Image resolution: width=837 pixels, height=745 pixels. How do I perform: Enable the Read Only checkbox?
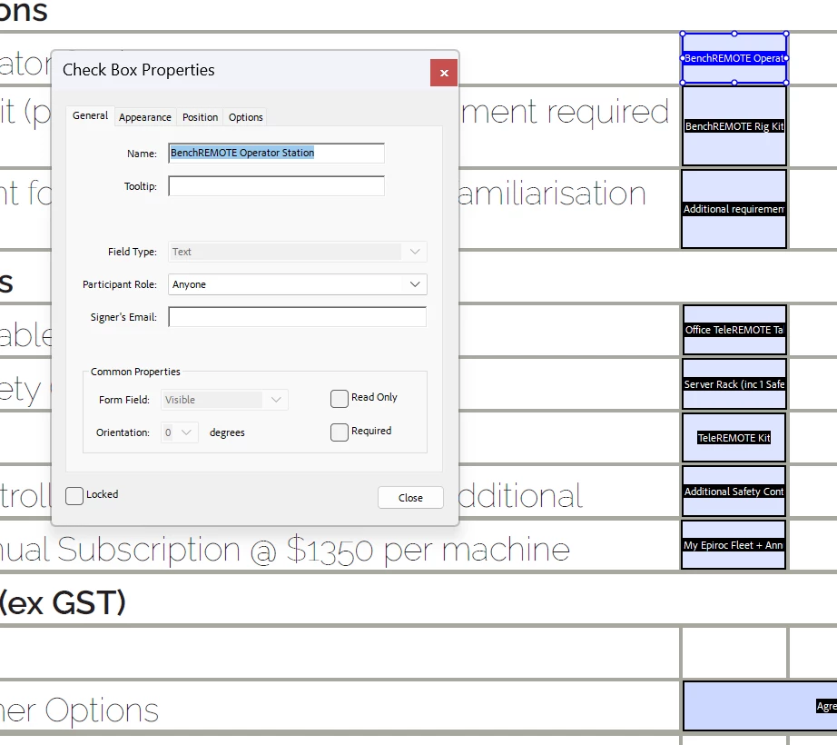tap(339, 399)
